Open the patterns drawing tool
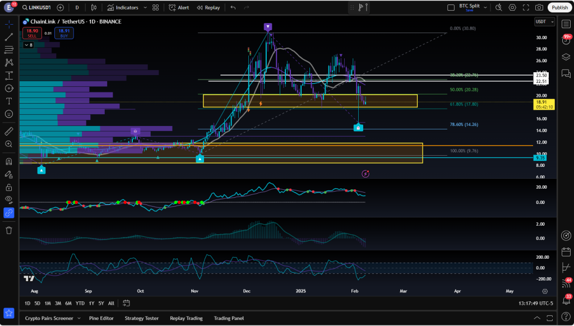Viewport: 574px width, 326px height. pyautogui.click(x=9, y=63)
